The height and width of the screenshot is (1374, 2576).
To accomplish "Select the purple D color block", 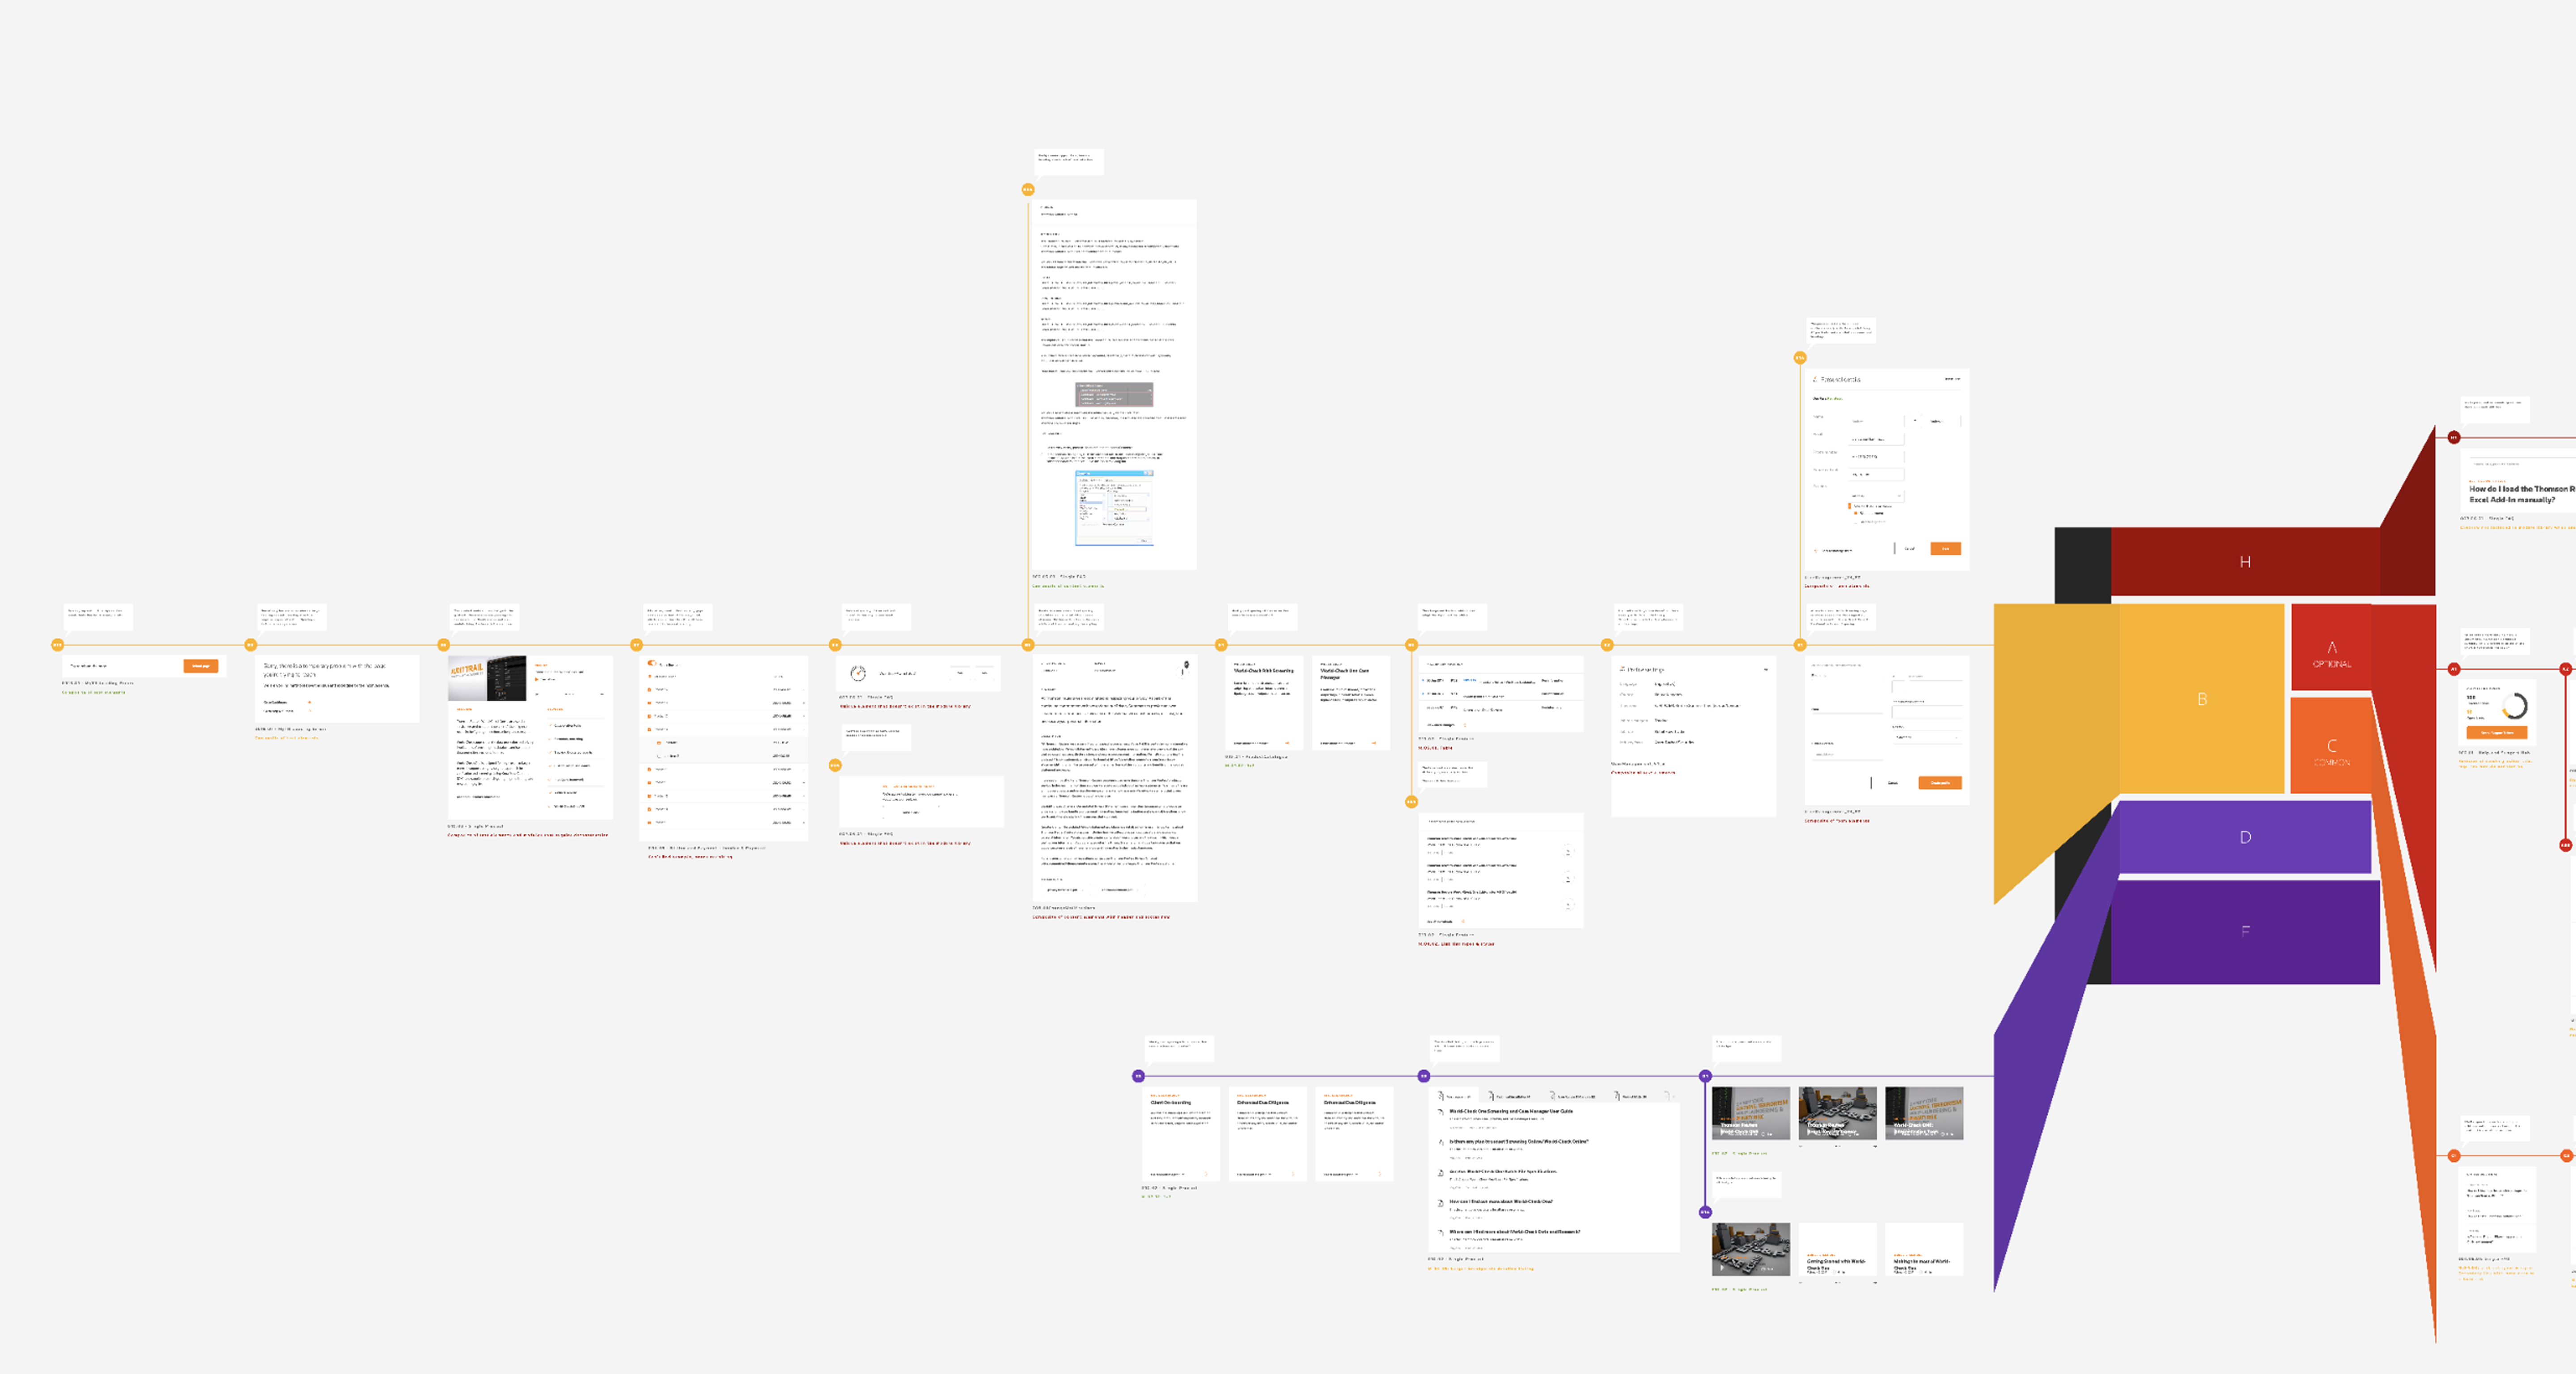I will pos(2245,837).
